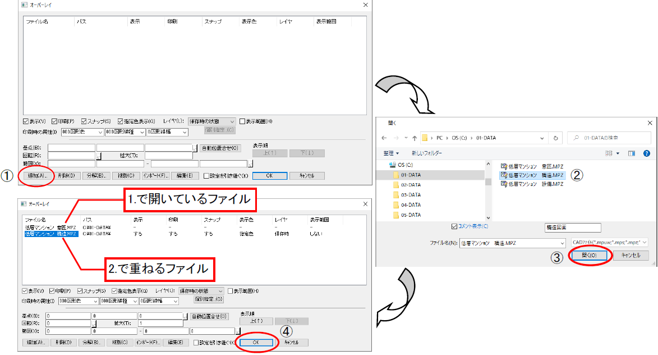Click the Back arrow in the Open dialog
Image resolution: width=658 pixels, height=355 pixels.
[x=385, y=138]
